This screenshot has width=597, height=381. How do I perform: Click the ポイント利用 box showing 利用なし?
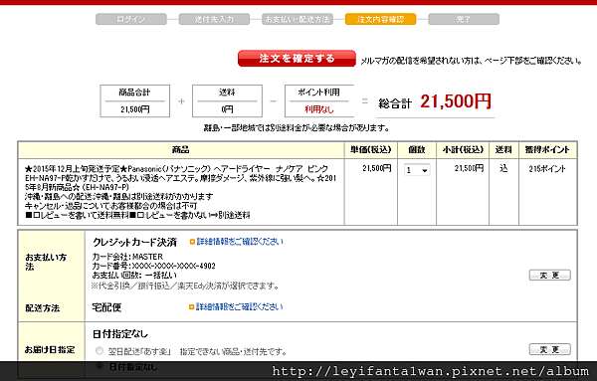click(319, 100)
